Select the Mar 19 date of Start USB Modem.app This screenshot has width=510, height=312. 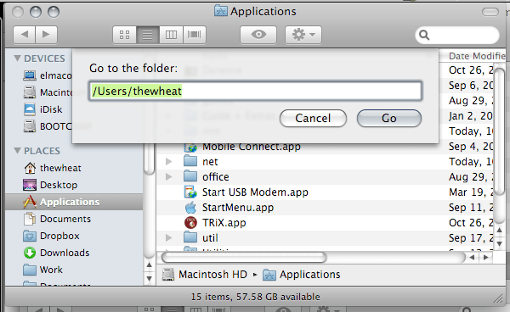coord(471,192)
